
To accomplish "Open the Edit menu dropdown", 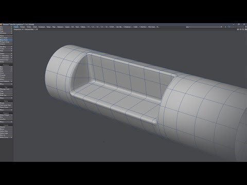I will (6, 29).
